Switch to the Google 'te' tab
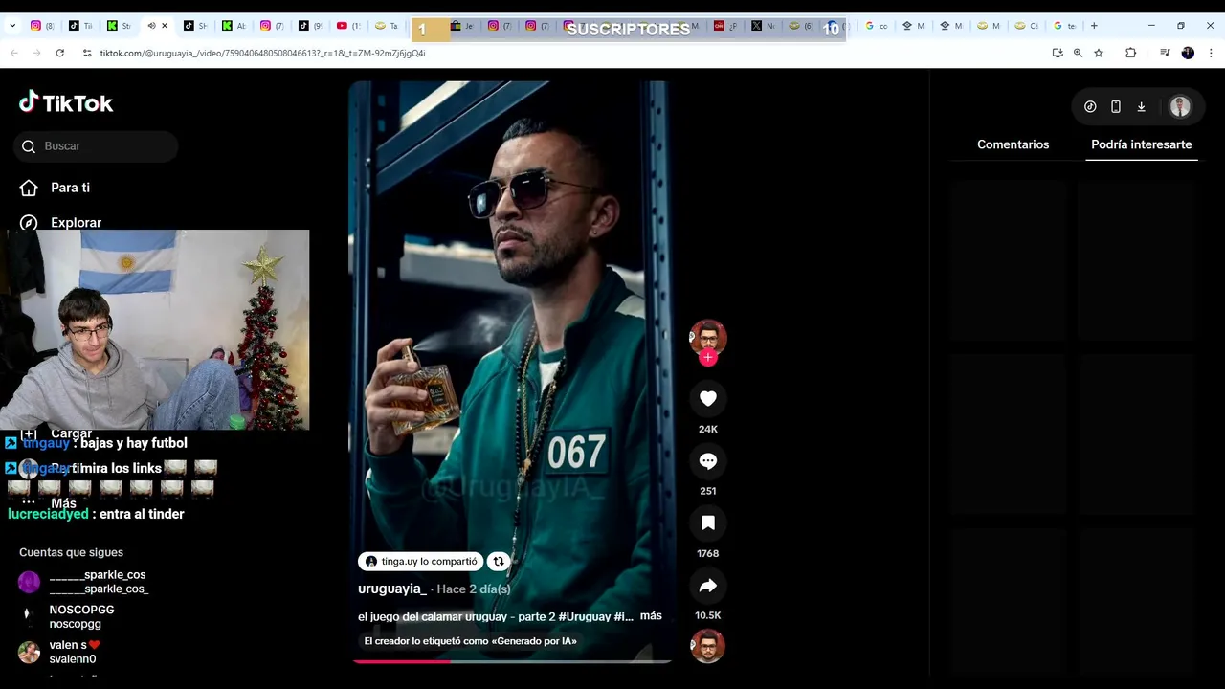 pyautogui.click(x=1065, y=26)
